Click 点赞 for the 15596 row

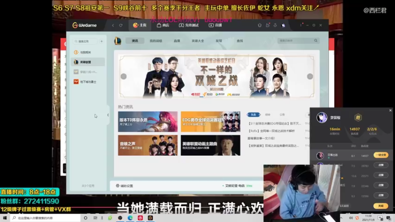tap(381, 195)
